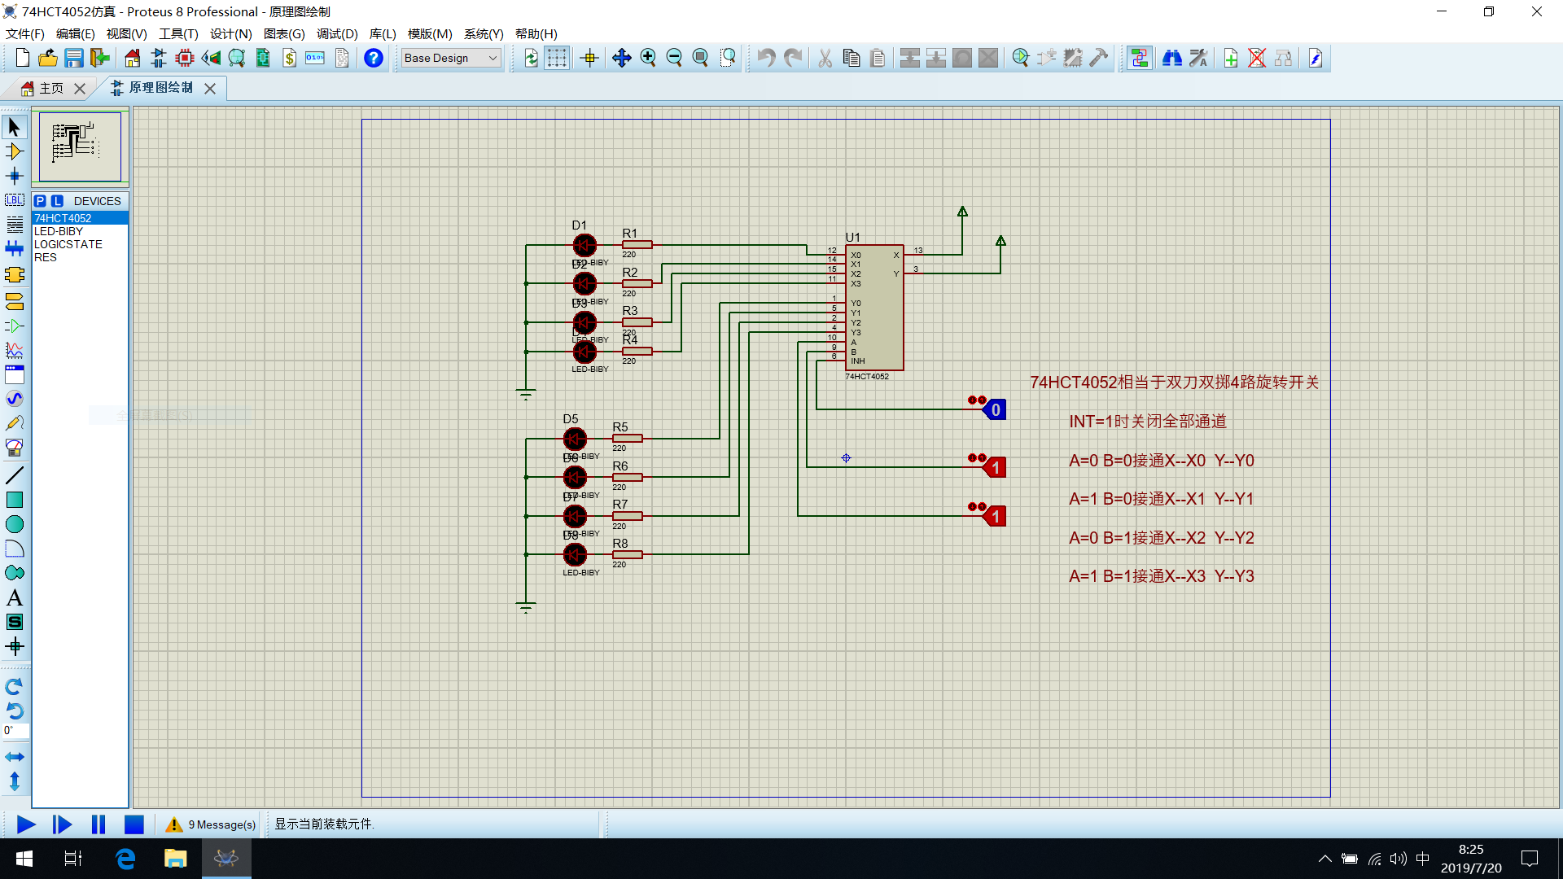Screen dimensions: 1563x879
Task: Toggle the middle logic state showing 1
Action: [x=995, y=467]
